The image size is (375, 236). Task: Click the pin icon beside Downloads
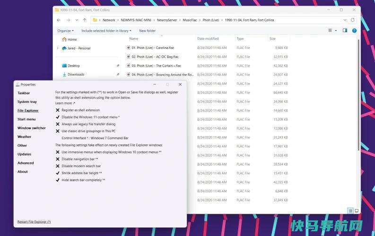(118, 75)
